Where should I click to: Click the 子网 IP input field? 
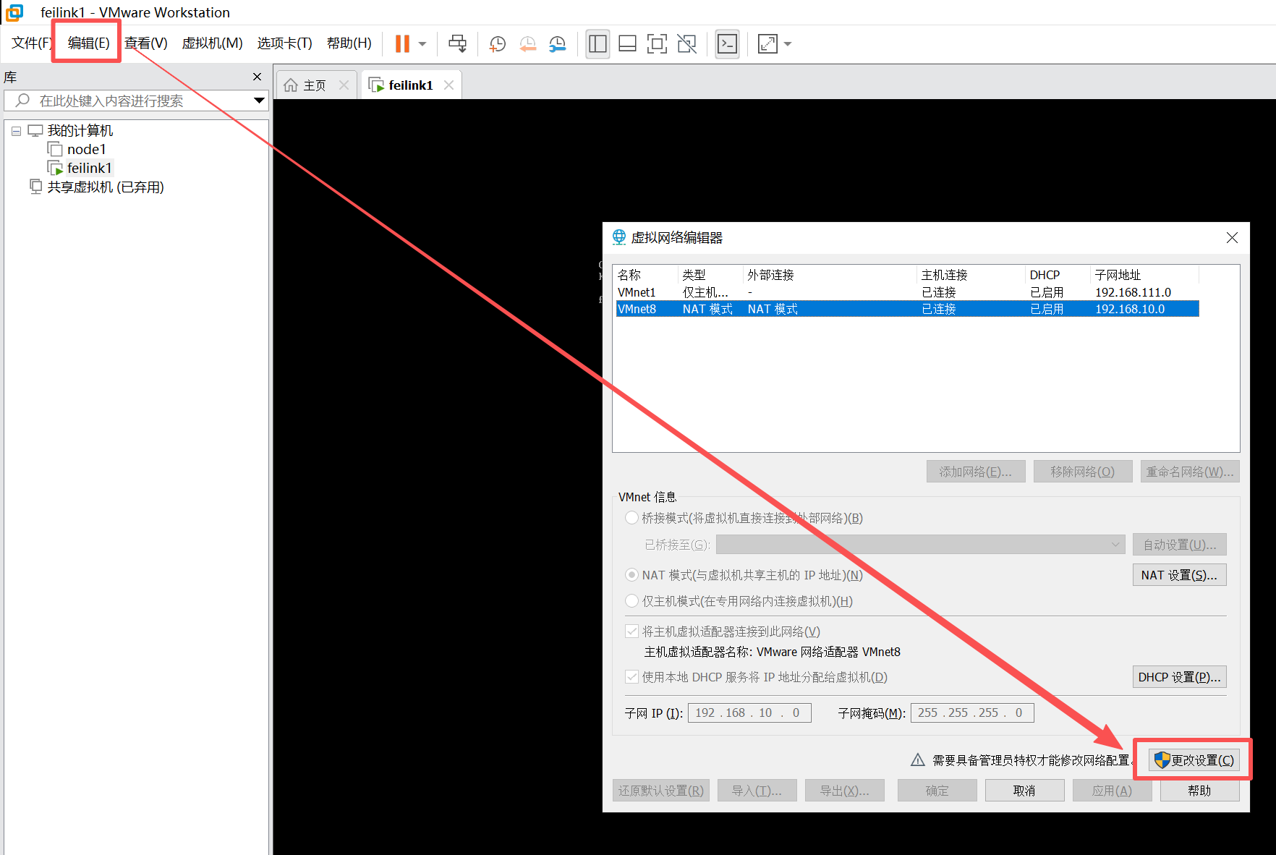pos(749,712)
